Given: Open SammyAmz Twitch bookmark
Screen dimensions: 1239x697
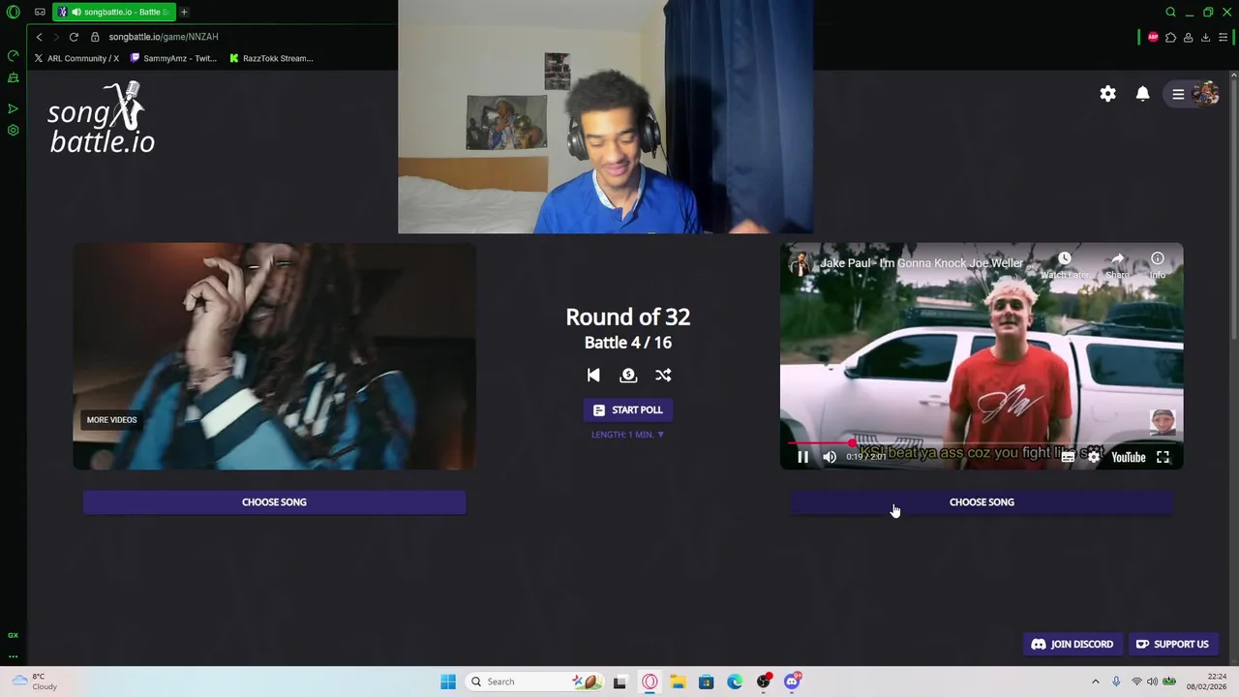Looking at the screenshot, I should point(172,58).
